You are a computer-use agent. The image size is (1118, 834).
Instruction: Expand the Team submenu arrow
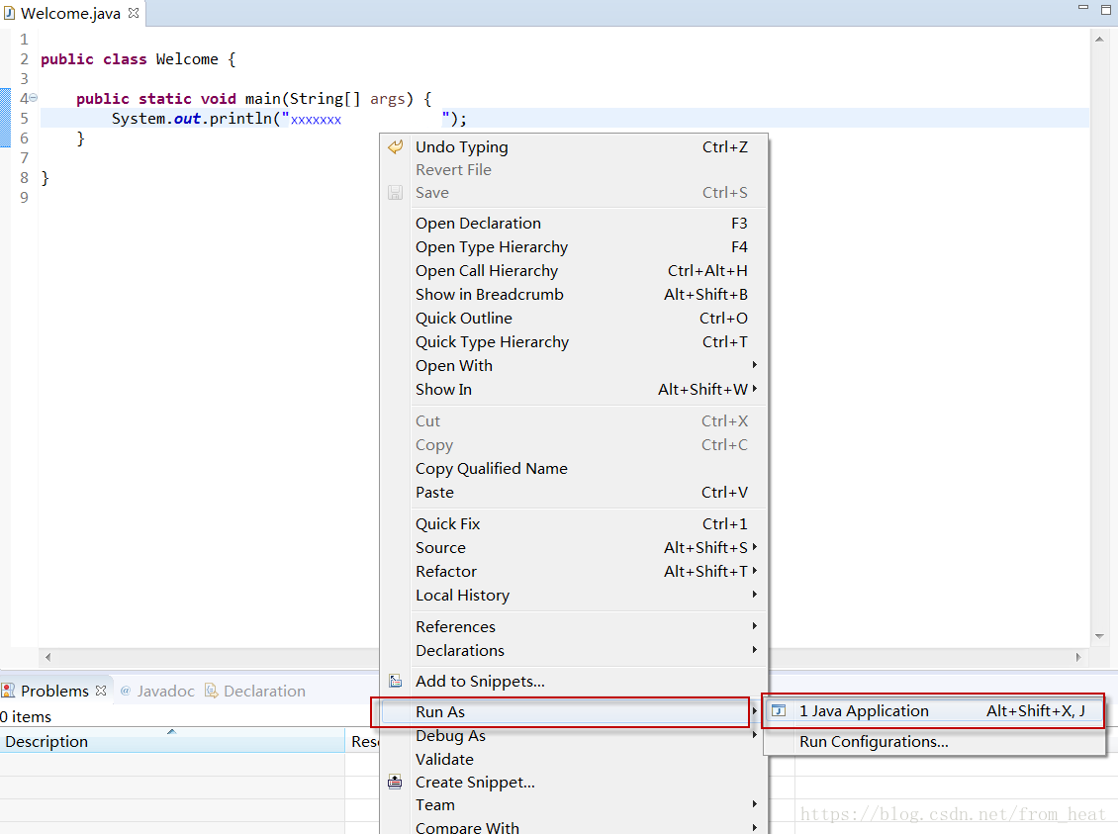click(754, 803)
